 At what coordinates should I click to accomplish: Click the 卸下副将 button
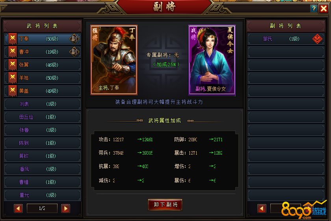click(165, 205)
